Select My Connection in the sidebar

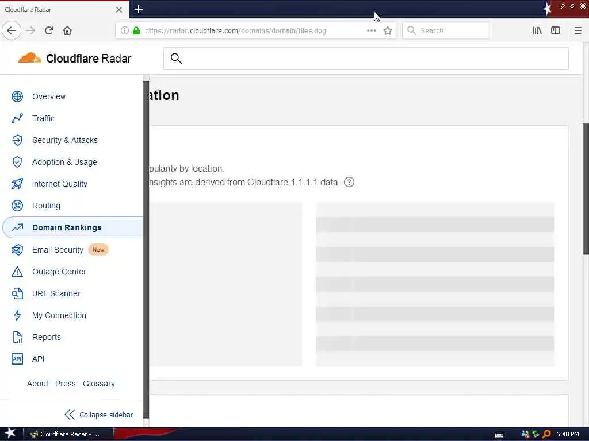click(x=59, y=315)
